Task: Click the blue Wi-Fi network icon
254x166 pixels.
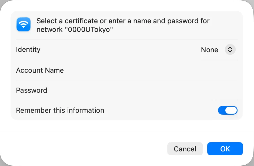Action: pyautogui.click(x=24, y=24)
